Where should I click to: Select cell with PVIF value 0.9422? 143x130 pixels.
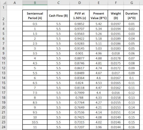[79, 38]
